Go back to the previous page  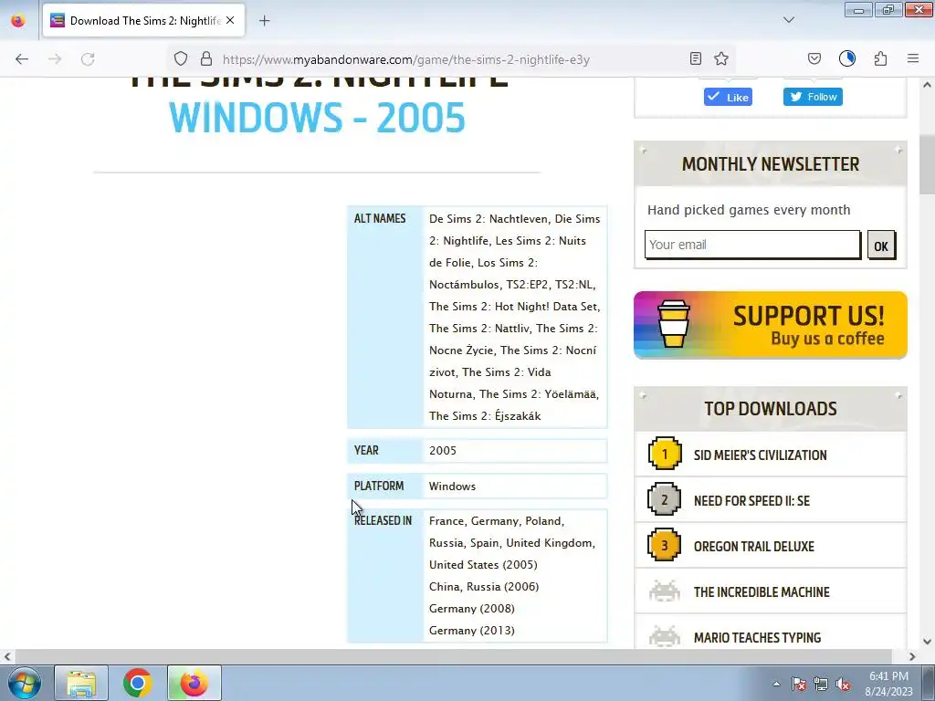click(22, 59)
